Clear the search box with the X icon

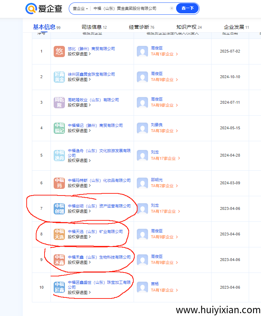point(172,8)
